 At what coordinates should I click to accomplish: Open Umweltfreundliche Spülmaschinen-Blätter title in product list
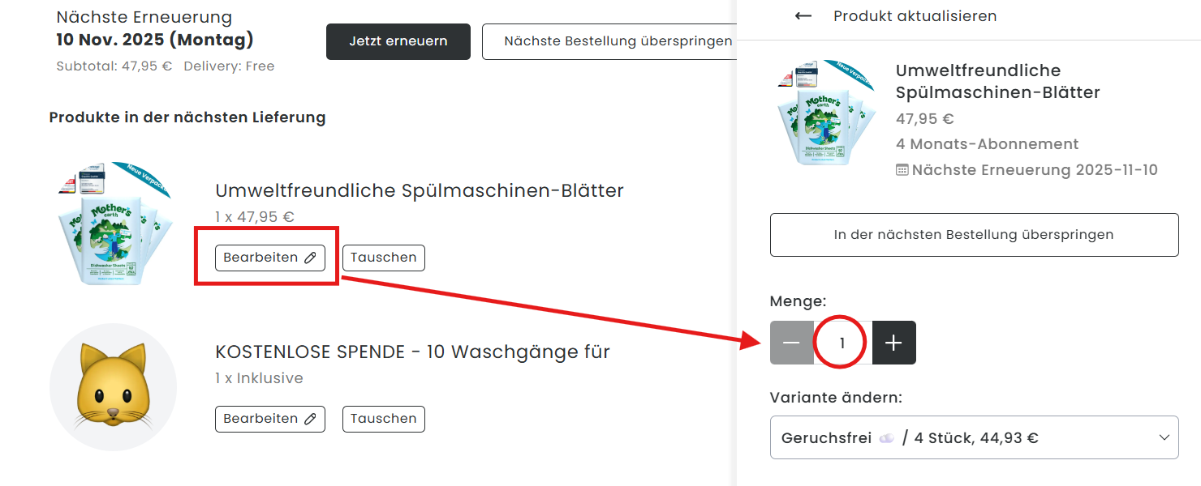click(419, 190)
